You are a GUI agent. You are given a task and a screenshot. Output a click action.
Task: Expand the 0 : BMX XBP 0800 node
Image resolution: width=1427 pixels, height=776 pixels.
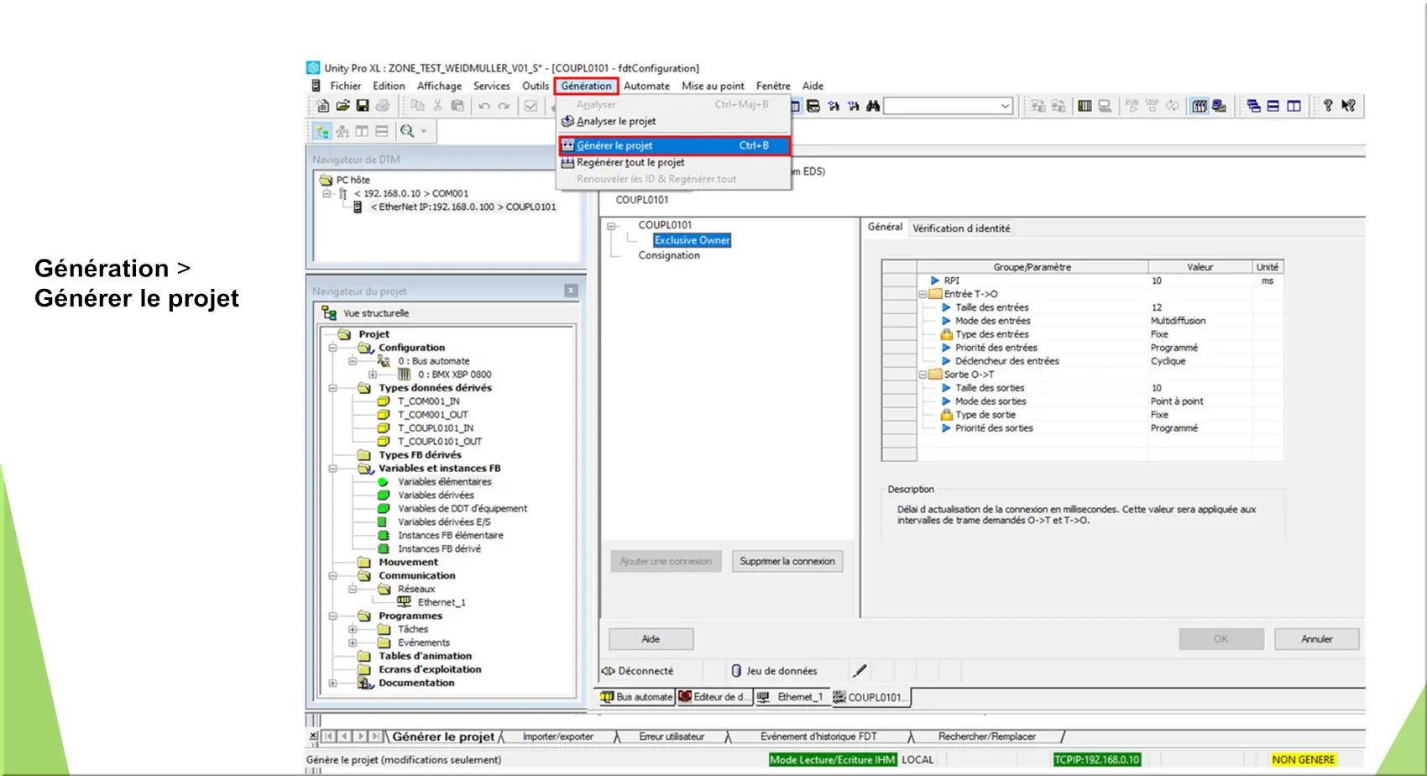[x=372, y=375]
